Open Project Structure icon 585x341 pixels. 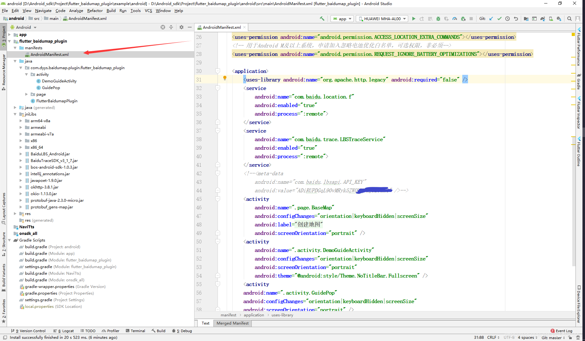(526, 19)
